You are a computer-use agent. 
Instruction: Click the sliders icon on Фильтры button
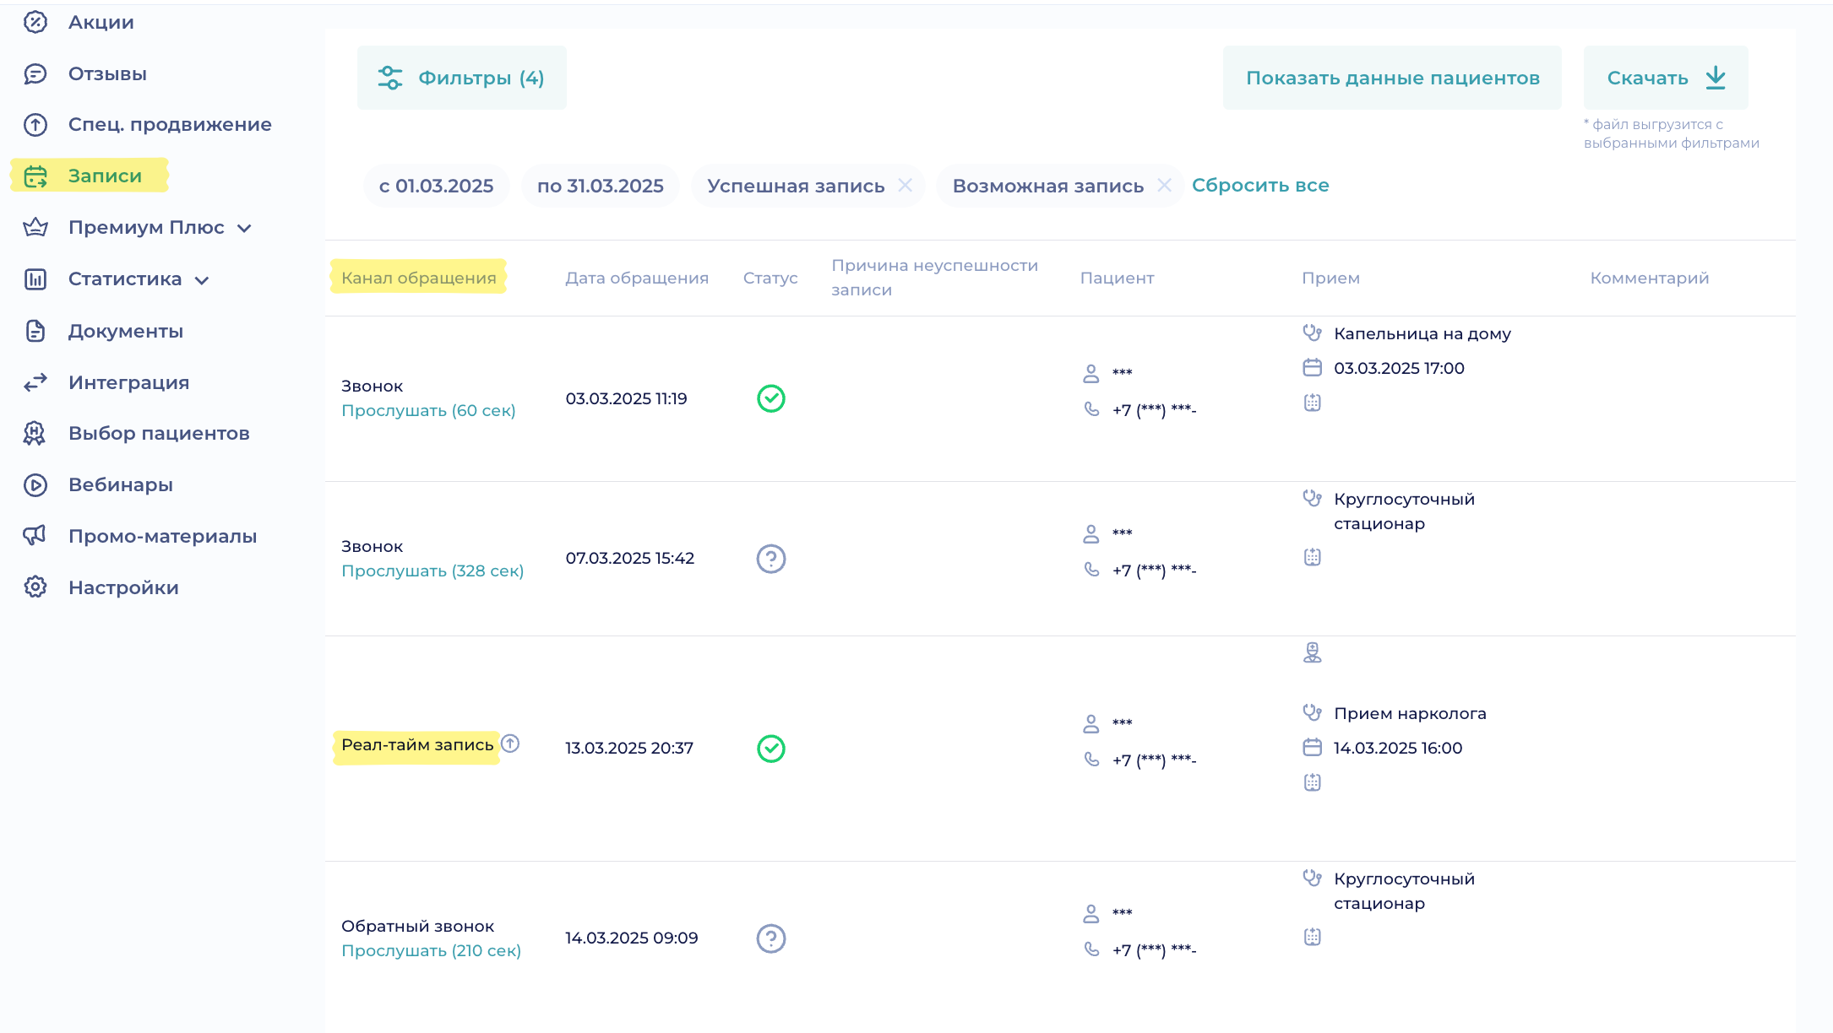coord(389,78)
